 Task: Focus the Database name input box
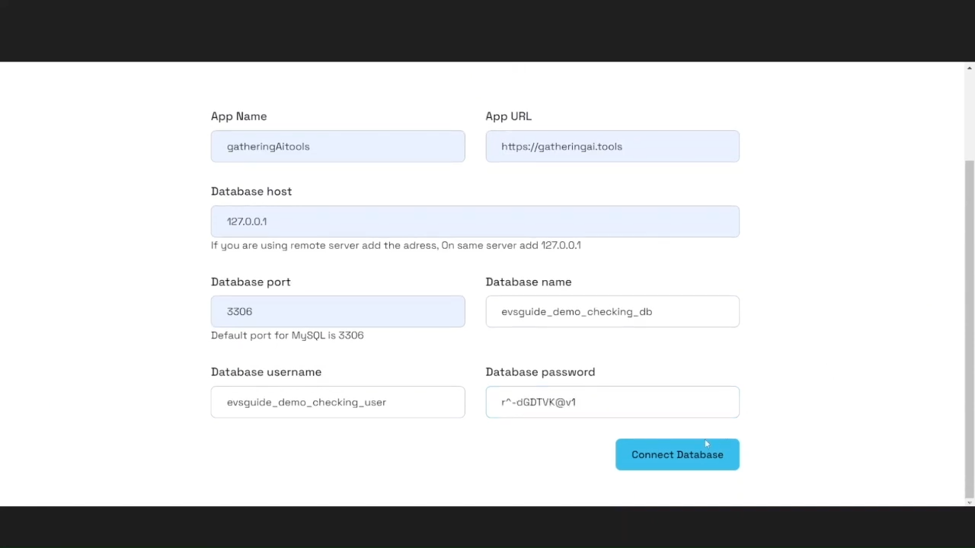click(x=612, y=311)
